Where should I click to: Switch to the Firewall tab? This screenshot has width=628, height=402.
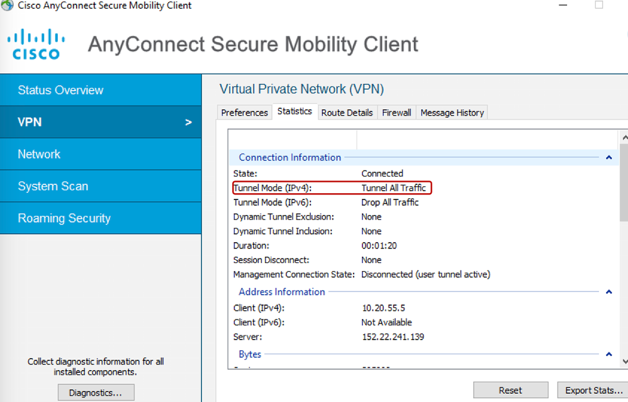click(x=396, y=113)
